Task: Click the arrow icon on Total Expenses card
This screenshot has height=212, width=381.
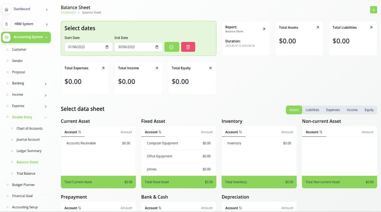Action: point(103,68)
